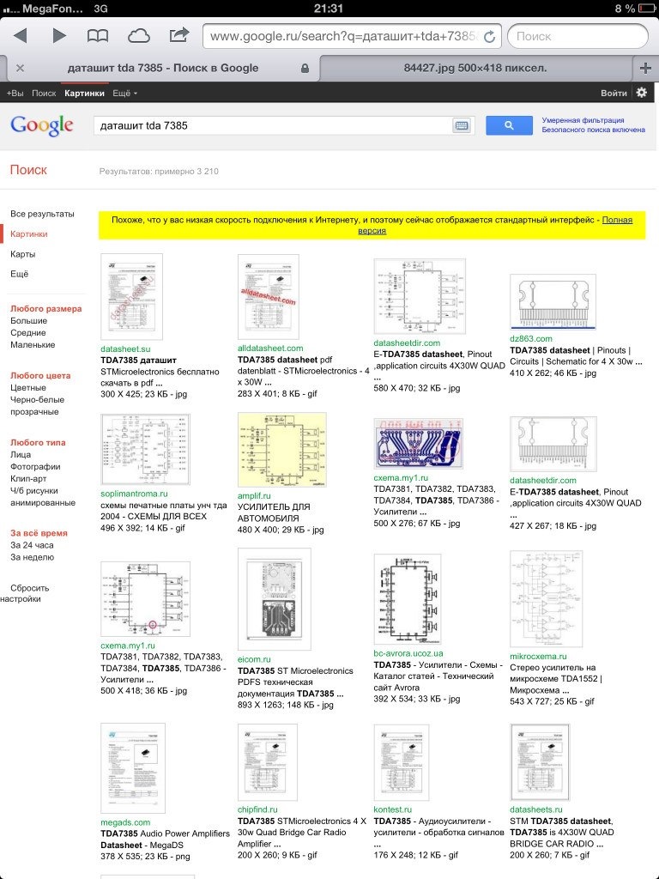Switch to the 84427.jpg tab
The image size is (659, 879).
475,68
